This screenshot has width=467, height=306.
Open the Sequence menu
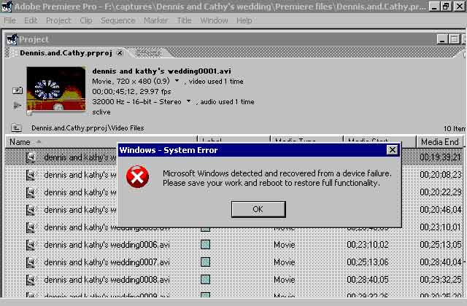click(117, 20)
